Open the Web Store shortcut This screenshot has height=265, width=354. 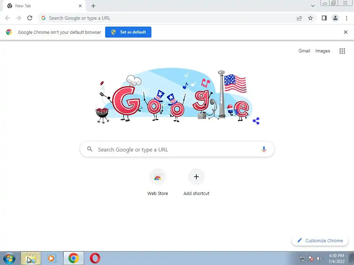[x=158, y=183]
